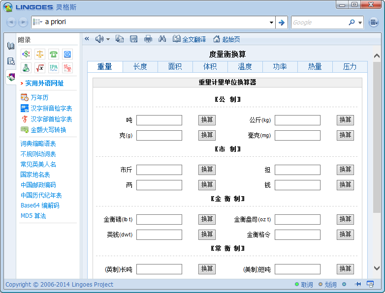Open the math formula square-root icon
This screenshot has width=385, height=293.
(x=40, y=68)
